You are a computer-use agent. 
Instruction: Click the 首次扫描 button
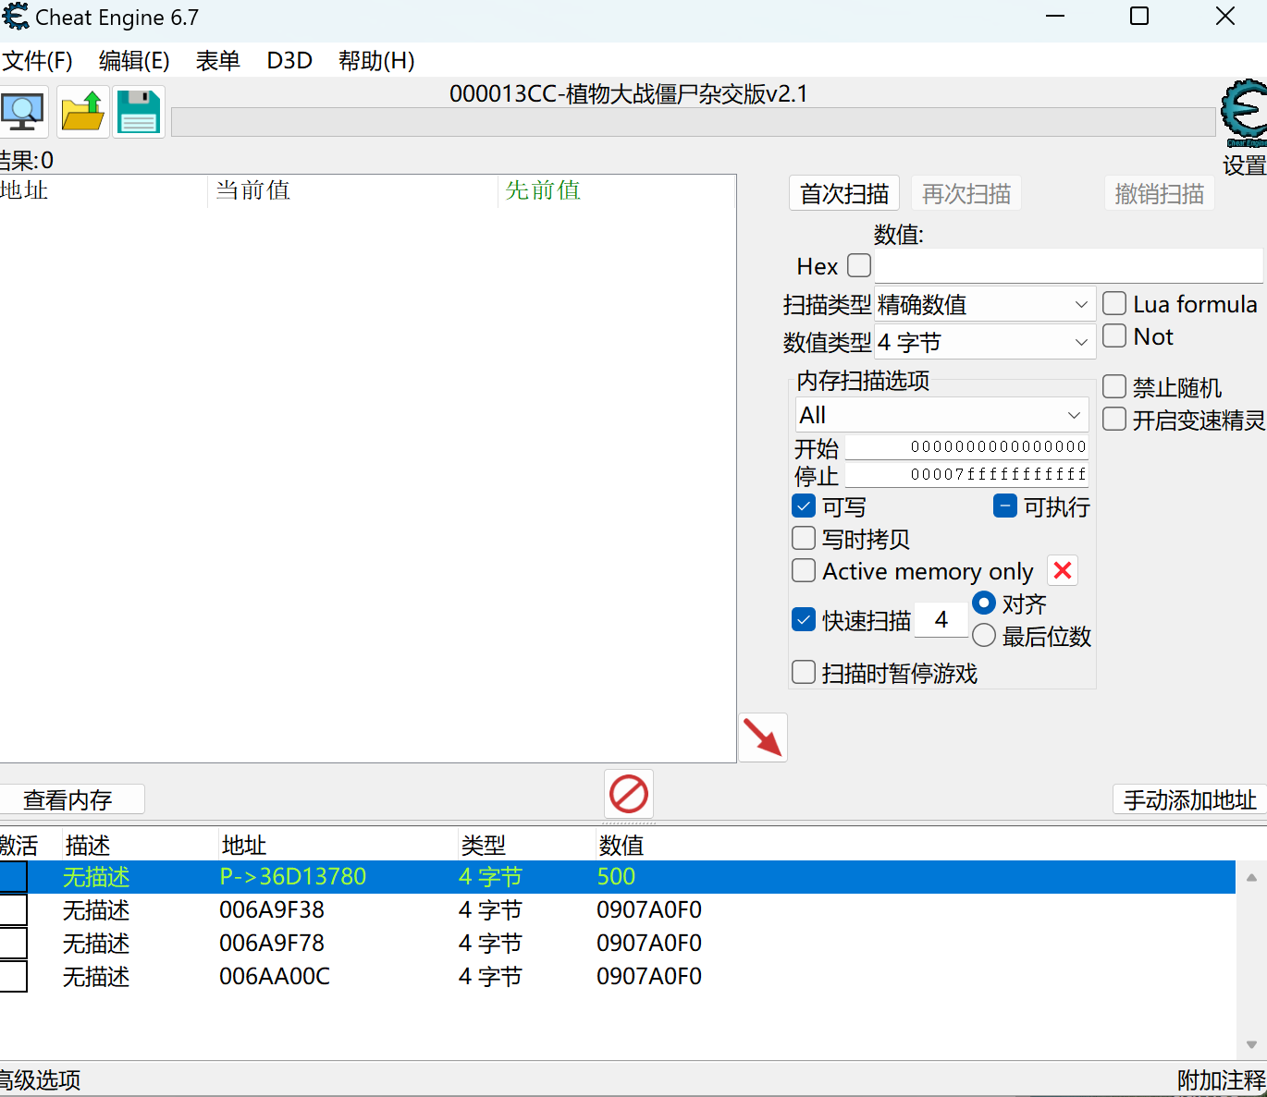(843, 194)
